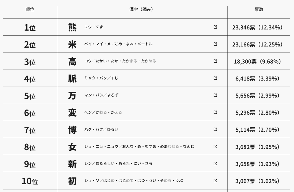Open external link icon for 脈
Image resolution: width=294 pixels, height=192 pixels.
click(x=215, y=78)
